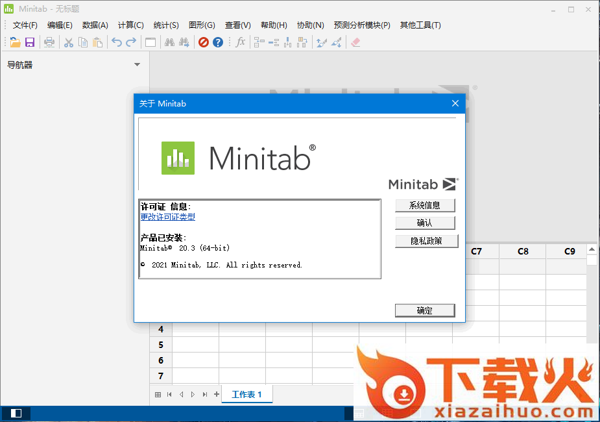Open the 数据(A) menu
Image resolution: width=600 pixels, height=422 pixels.
click(x=95, y=25)
